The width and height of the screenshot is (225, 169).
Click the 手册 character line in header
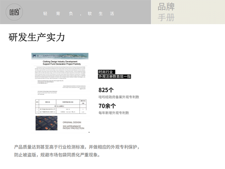pyautogui.click(x=166, y=18)
